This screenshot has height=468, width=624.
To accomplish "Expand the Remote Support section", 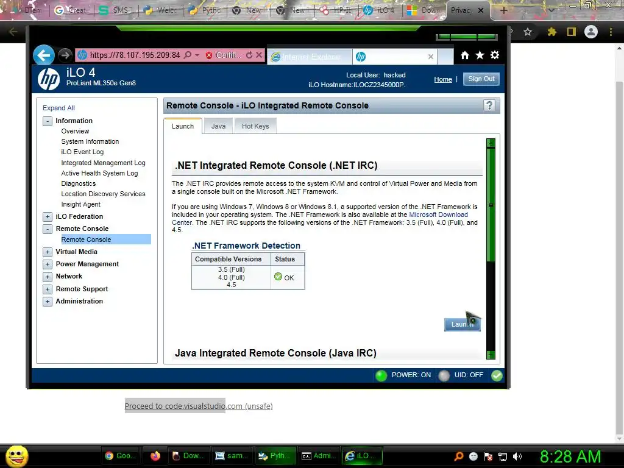I will click(48, 289).
